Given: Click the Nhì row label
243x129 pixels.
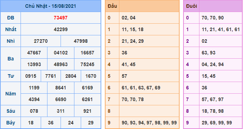Looking at the screenshot, I should (x=11, y=41).
